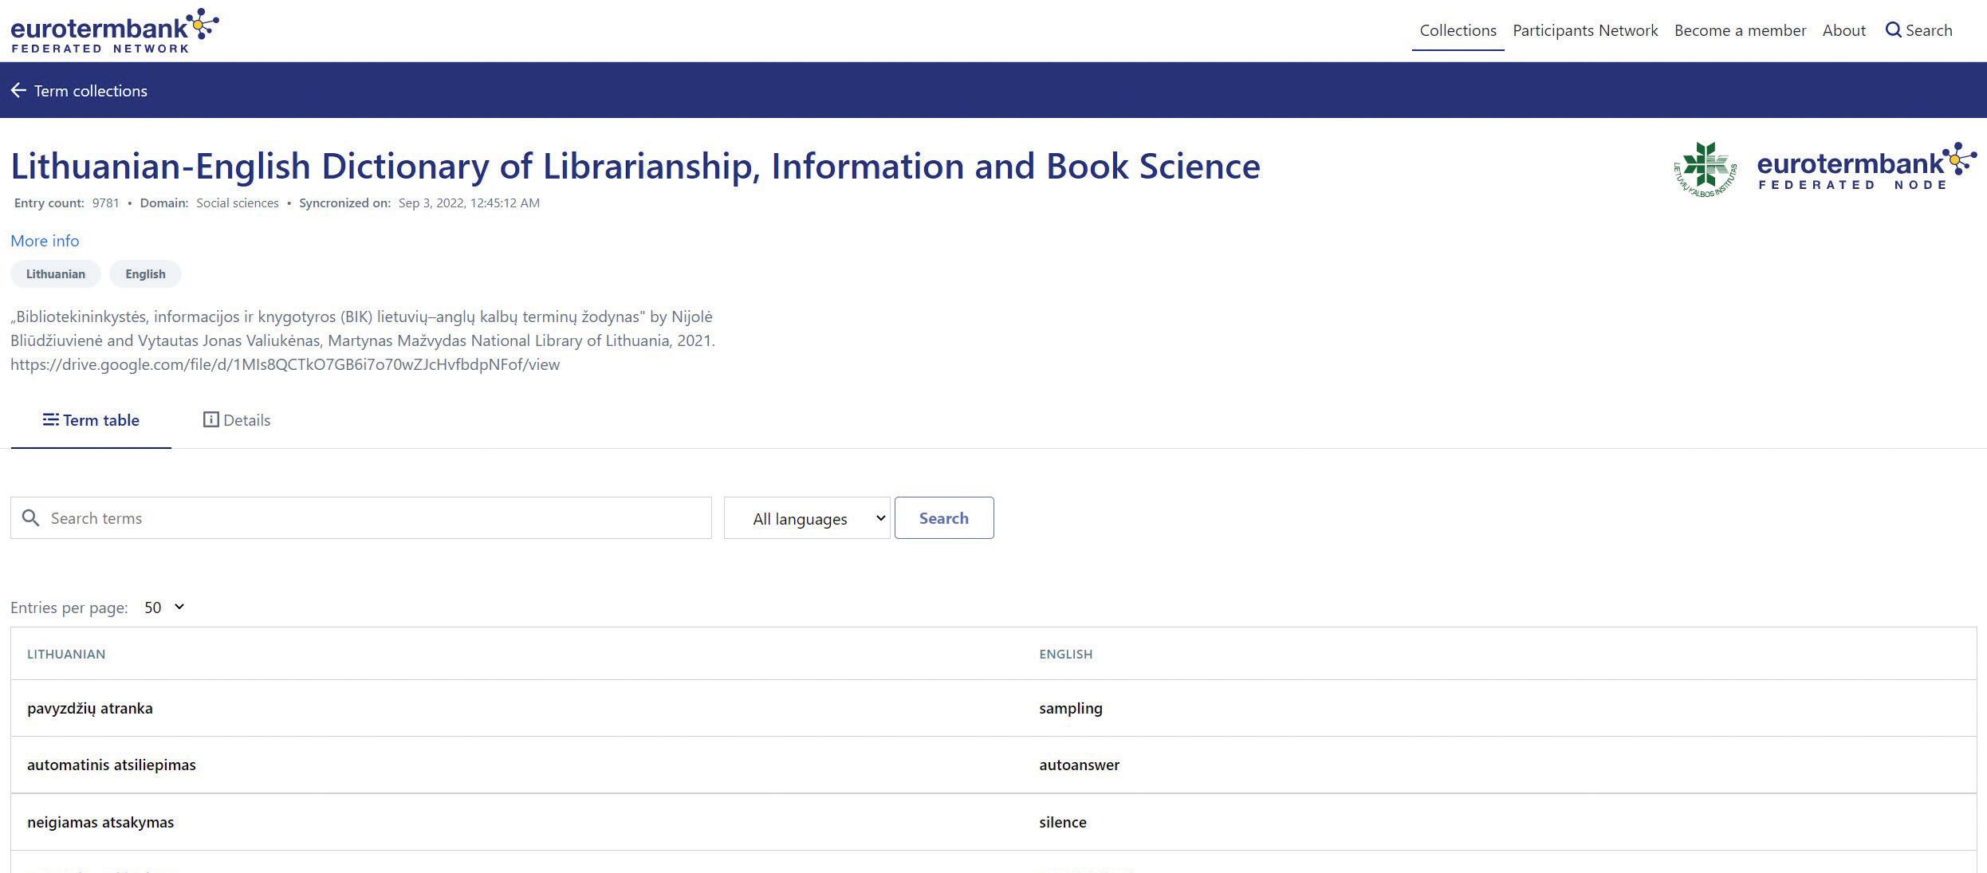Click the magnifier icon in top navigation

click(1893, 30)
